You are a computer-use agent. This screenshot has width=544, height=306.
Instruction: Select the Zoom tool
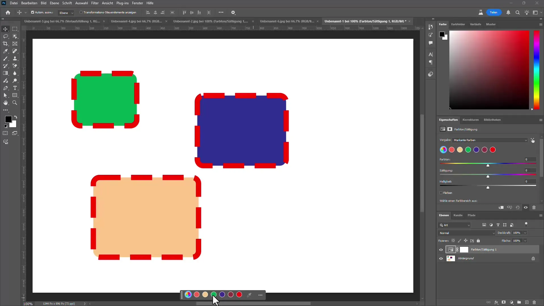tap(15, 103)
